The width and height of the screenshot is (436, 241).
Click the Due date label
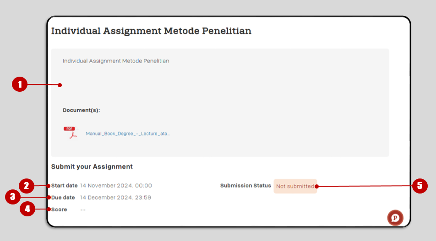pyautogui.click(x=63, y=198)
